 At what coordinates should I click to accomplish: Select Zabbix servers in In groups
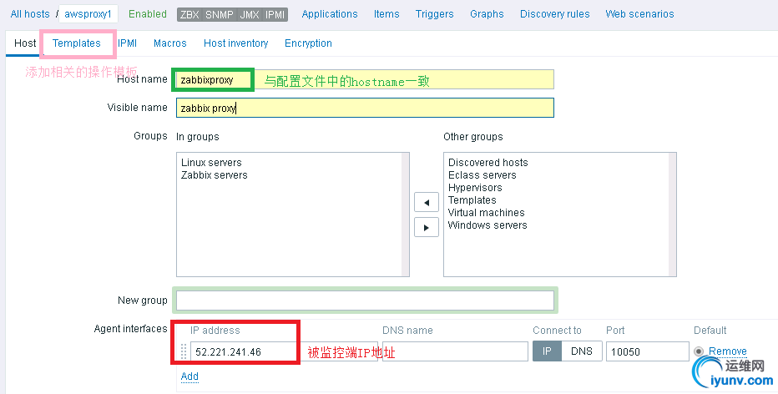pos(214,174)
